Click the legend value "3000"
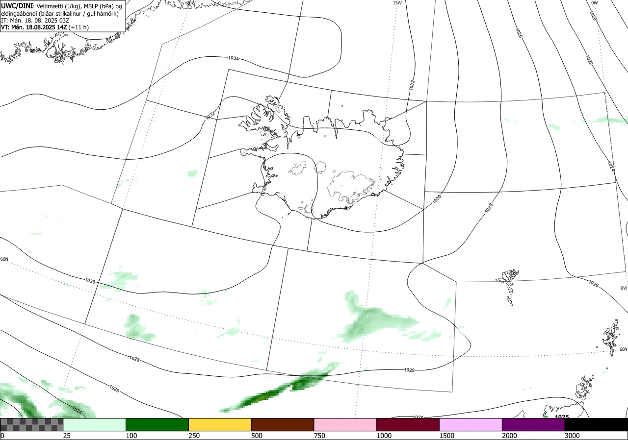Viewport: 628px width, 440px height. coord(573,436)
